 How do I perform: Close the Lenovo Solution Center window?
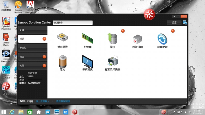[184, 16]
